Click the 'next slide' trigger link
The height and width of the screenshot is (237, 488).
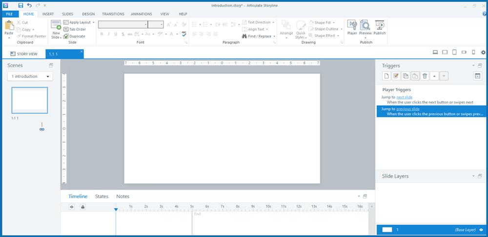pos(404,97)
